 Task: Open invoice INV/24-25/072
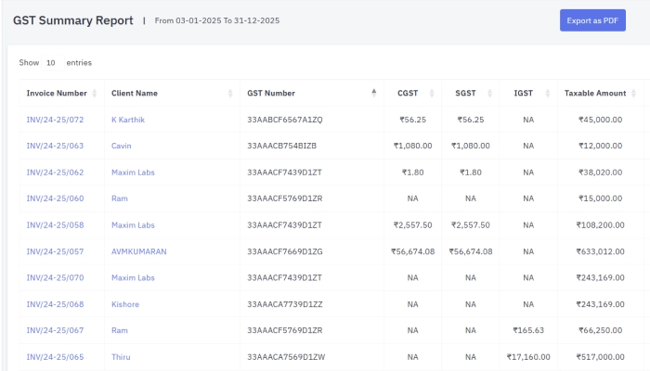55,120
